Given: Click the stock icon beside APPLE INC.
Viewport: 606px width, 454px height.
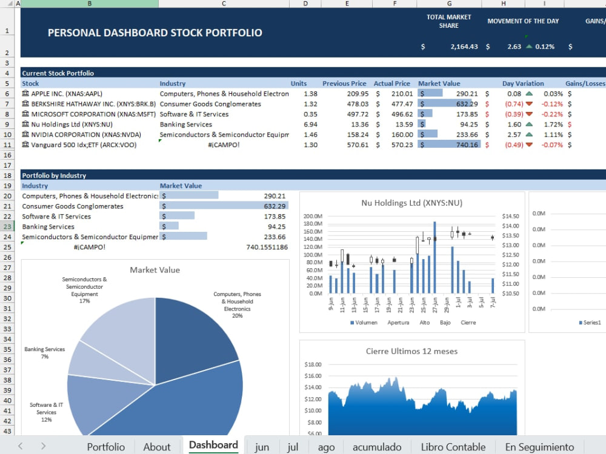Looking at the screenshot, I should click(25, 93).
